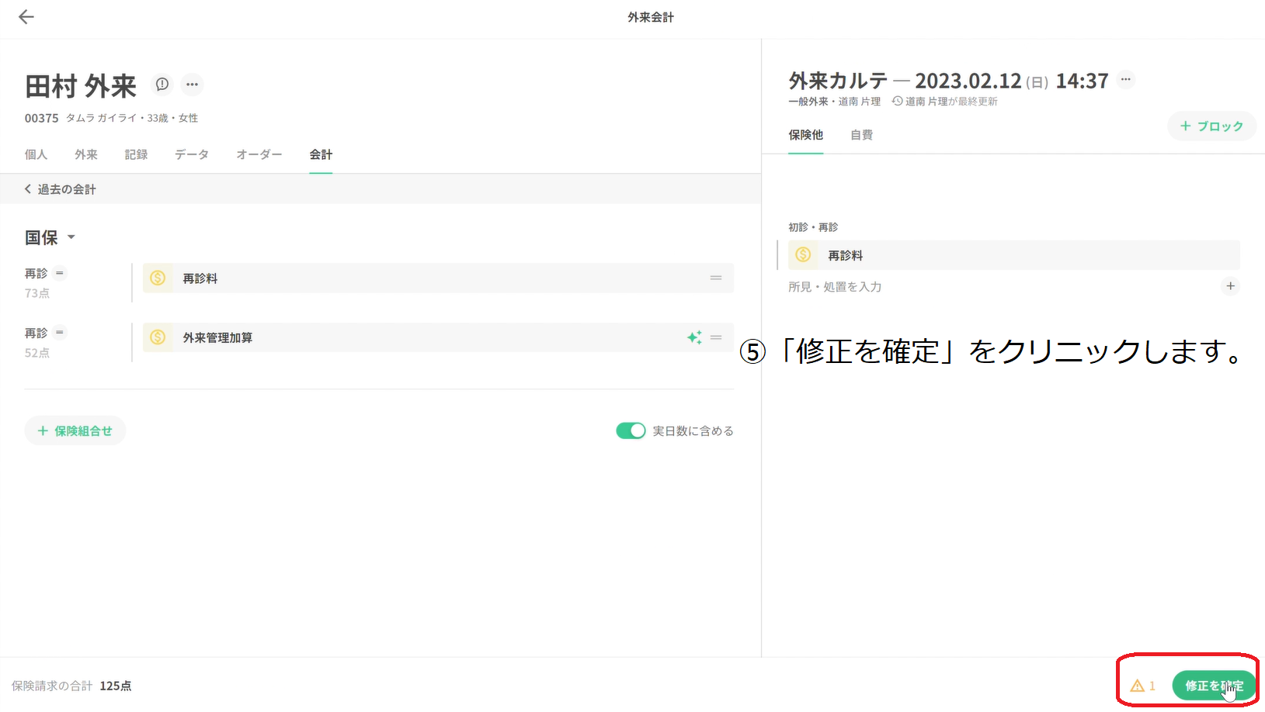Go back with the top-left arrow

pos(26,17)
